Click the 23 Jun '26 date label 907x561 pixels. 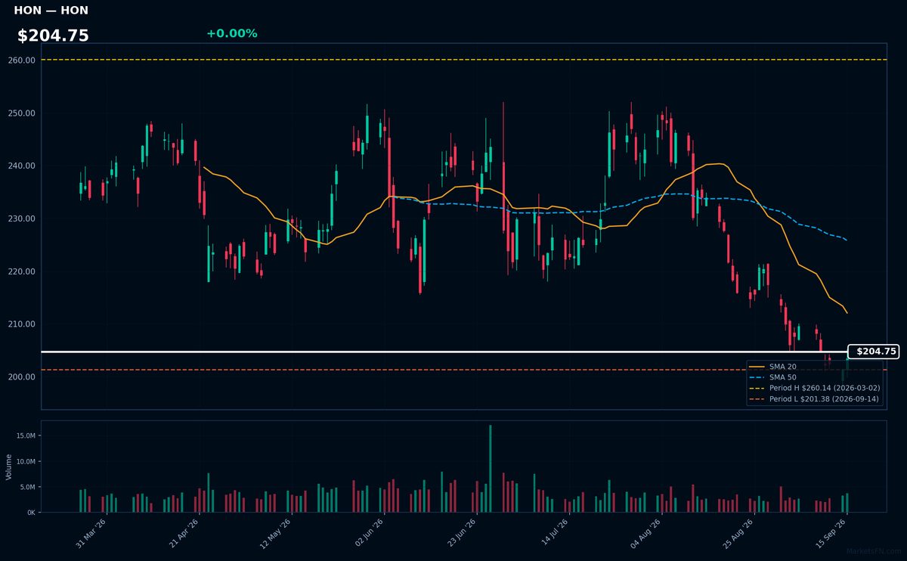click(461, 534)
